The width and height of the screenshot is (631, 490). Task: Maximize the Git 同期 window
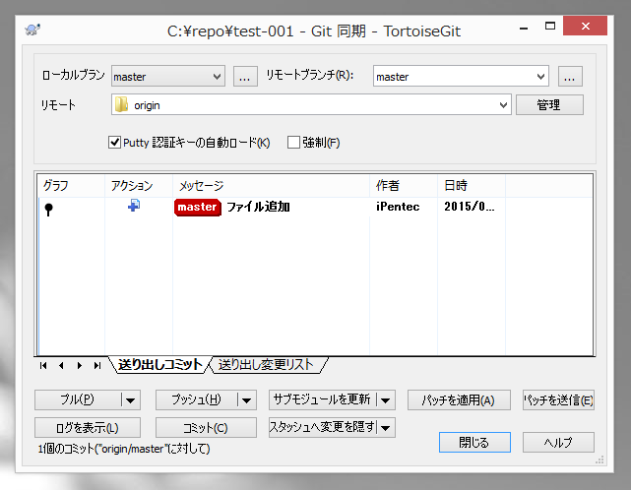click(x=550, y=27)
